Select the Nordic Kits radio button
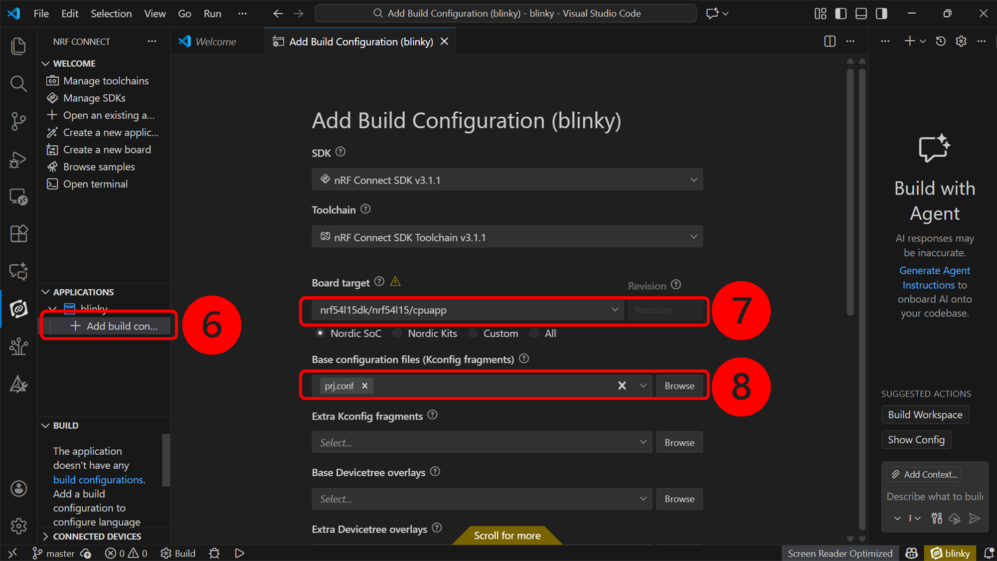 [397, 333]
